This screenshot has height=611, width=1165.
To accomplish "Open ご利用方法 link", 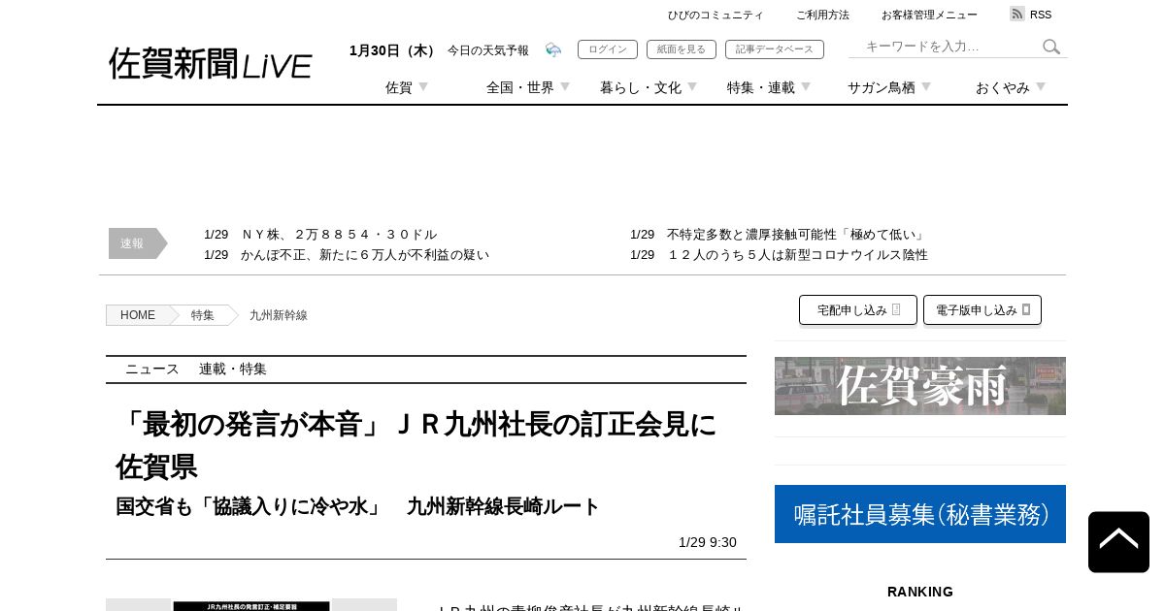I will click(x=822, y=15).
